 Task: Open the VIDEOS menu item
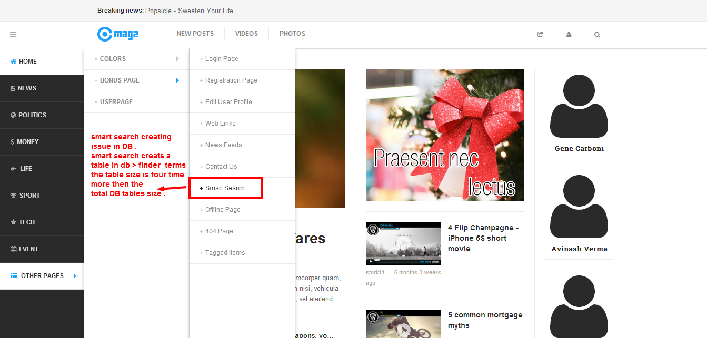(x=246, y=33)
